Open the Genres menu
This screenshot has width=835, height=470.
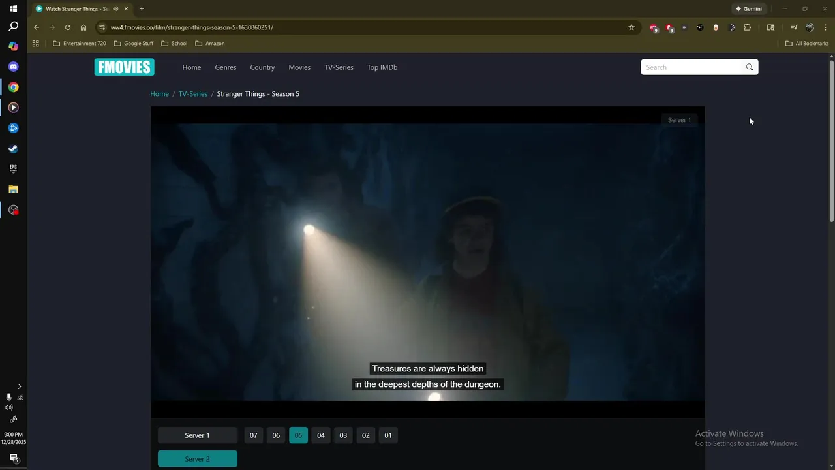pyautogui.click(x=226, y=67)
